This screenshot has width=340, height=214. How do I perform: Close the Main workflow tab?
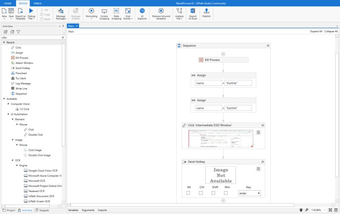tap(76, 26)
